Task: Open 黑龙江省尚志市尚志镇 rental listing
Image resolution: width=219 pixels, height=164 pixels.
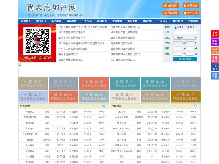Action: (121, 151)
